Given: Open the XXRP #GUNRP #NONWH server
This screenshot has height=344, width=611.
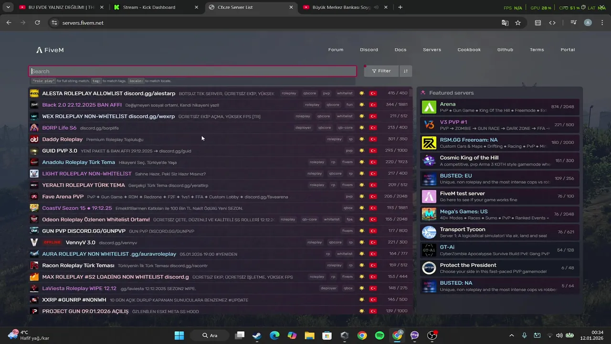Looking at the screenshot, I should click(x=220, y=300).
